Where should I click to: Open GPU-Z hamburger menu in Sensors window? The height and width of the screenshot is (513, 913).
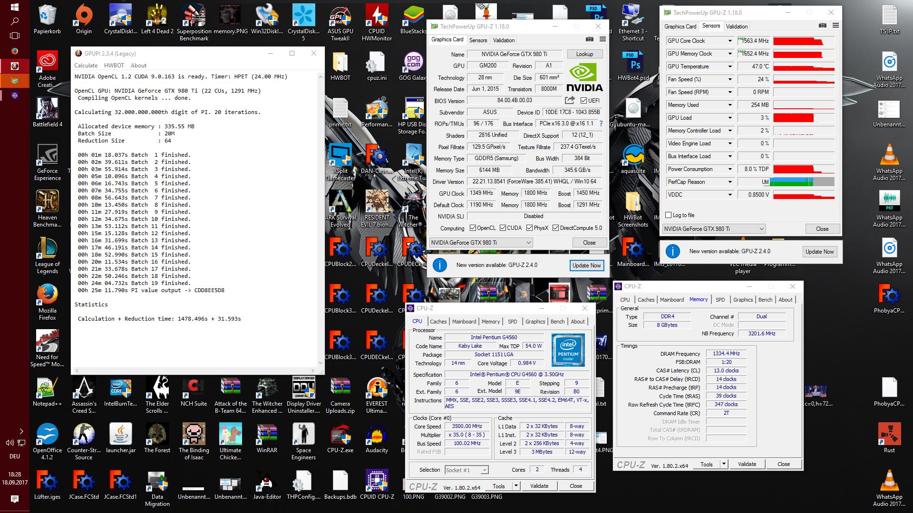click(x=835, y=26)
